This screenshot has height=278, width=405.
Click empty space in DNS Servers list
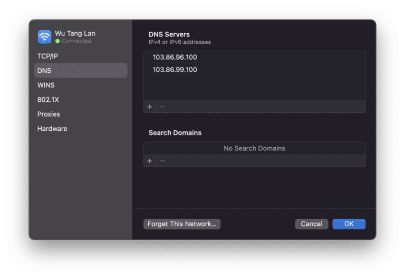[254, 88]
